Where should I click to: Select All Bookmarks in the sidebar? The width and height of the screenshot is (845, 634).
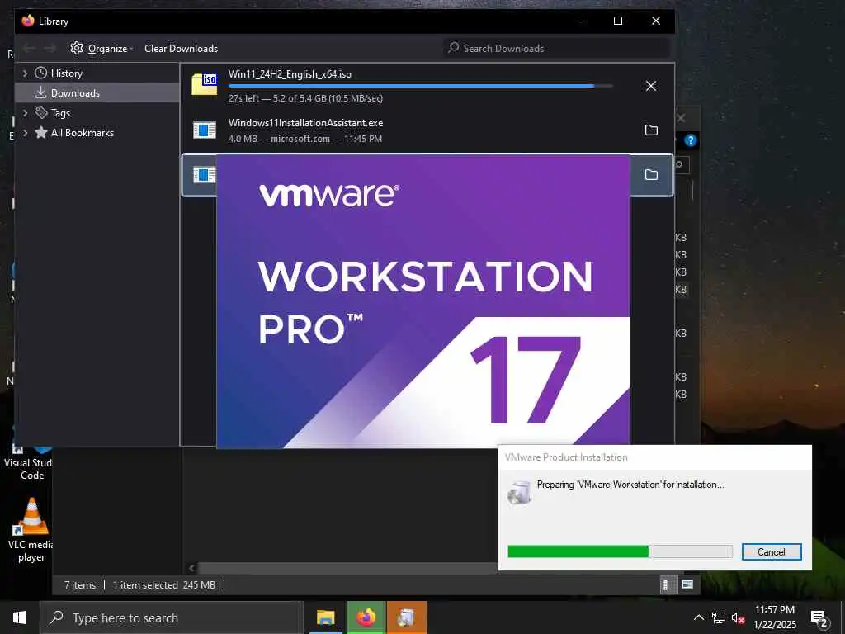click(x=82, y=133)
